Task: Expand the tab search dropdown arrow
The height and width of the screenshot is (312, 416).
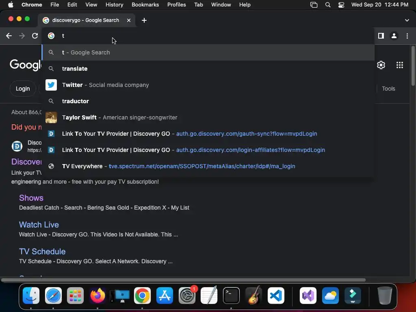Action: pos(407,20)
